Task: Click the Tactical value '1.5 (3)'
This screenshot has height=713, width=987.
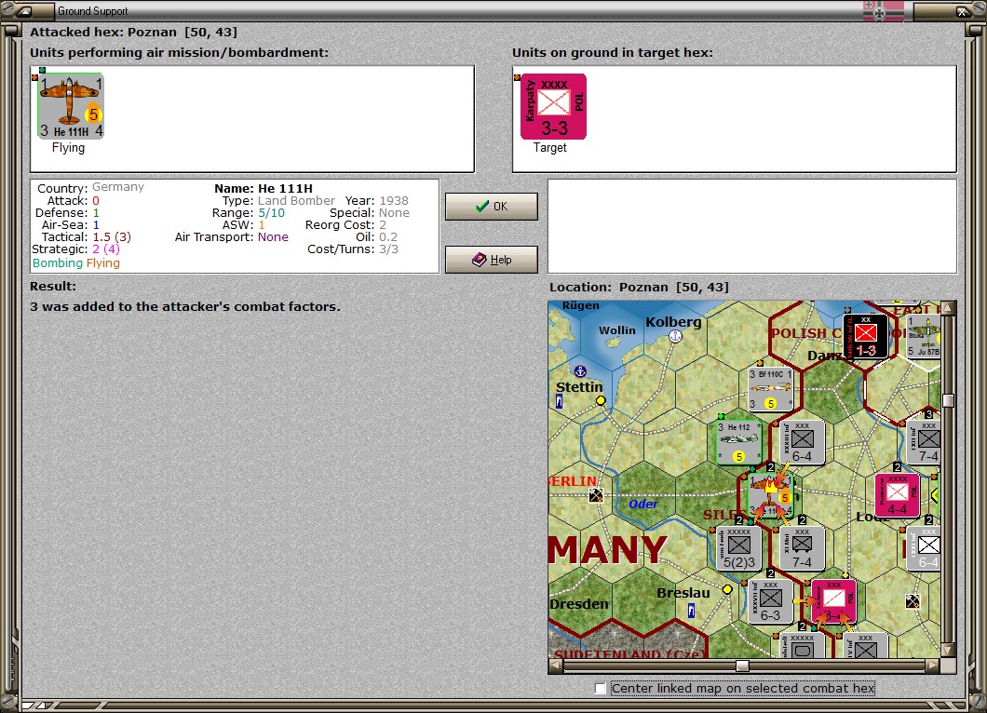Action: (x=112, y=237)
